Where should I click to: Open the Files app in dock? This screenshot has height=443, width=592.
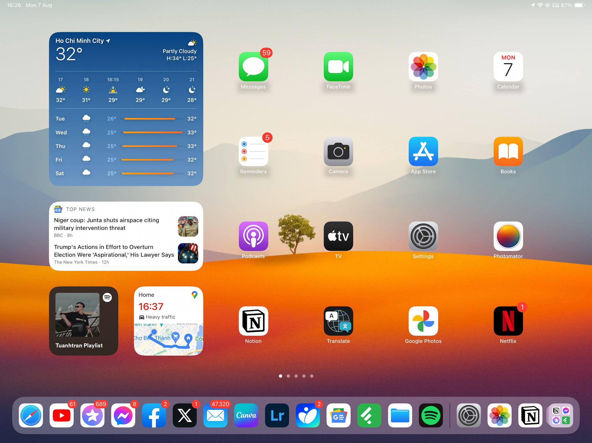400,415
